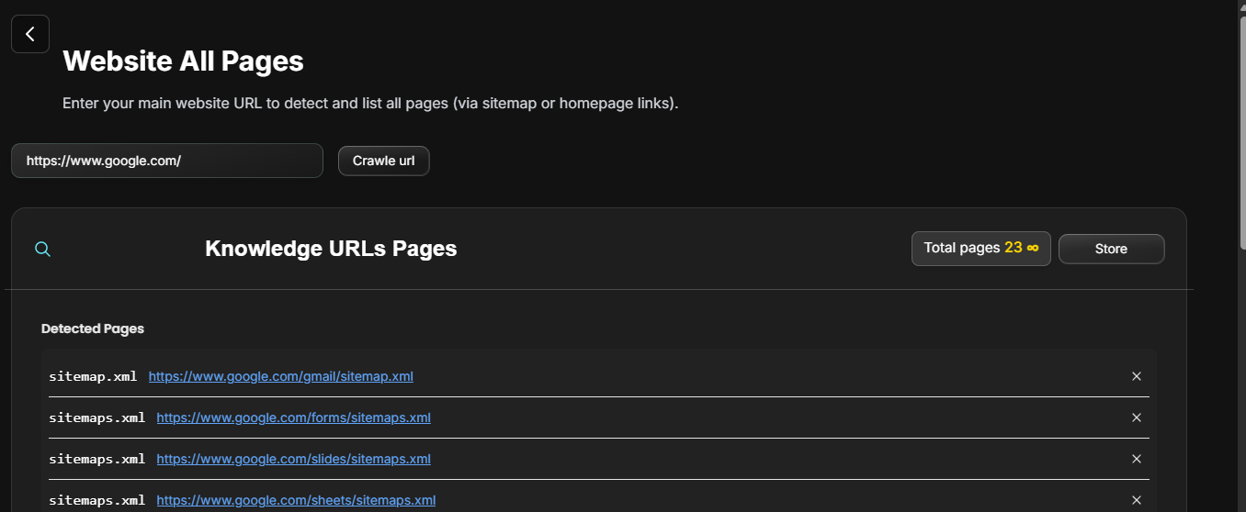Screen dimensions: 1246x512
Task: Focus the website URL input field
Action: [x=167, y=161]
